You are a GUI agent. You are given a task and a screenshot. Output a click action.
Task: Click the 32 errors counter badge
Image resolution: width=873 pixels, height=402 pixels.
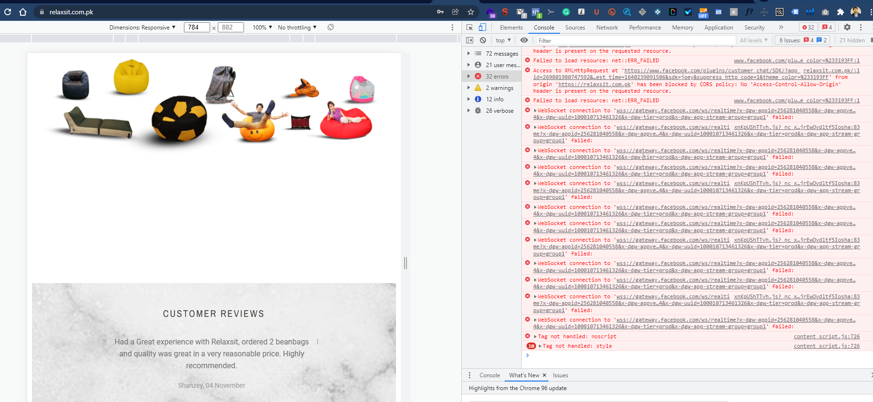pyautogui.click(x=808, y=28)
